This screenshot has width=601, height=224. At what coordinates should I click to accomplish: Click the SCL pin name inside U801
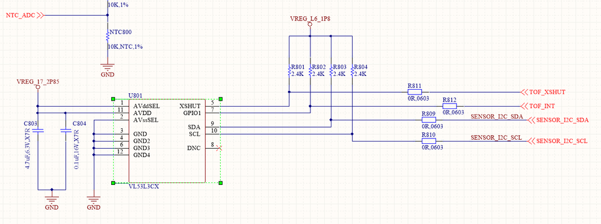[x=194, y=134]
